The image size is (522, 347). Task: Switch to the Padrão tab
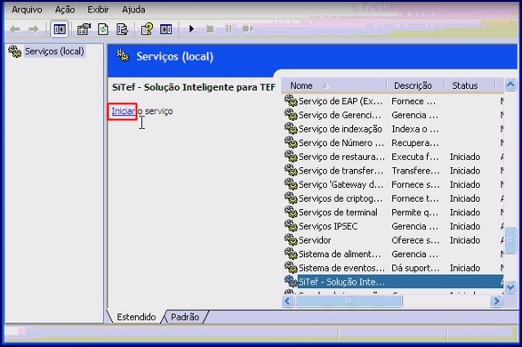pos(185,317)
